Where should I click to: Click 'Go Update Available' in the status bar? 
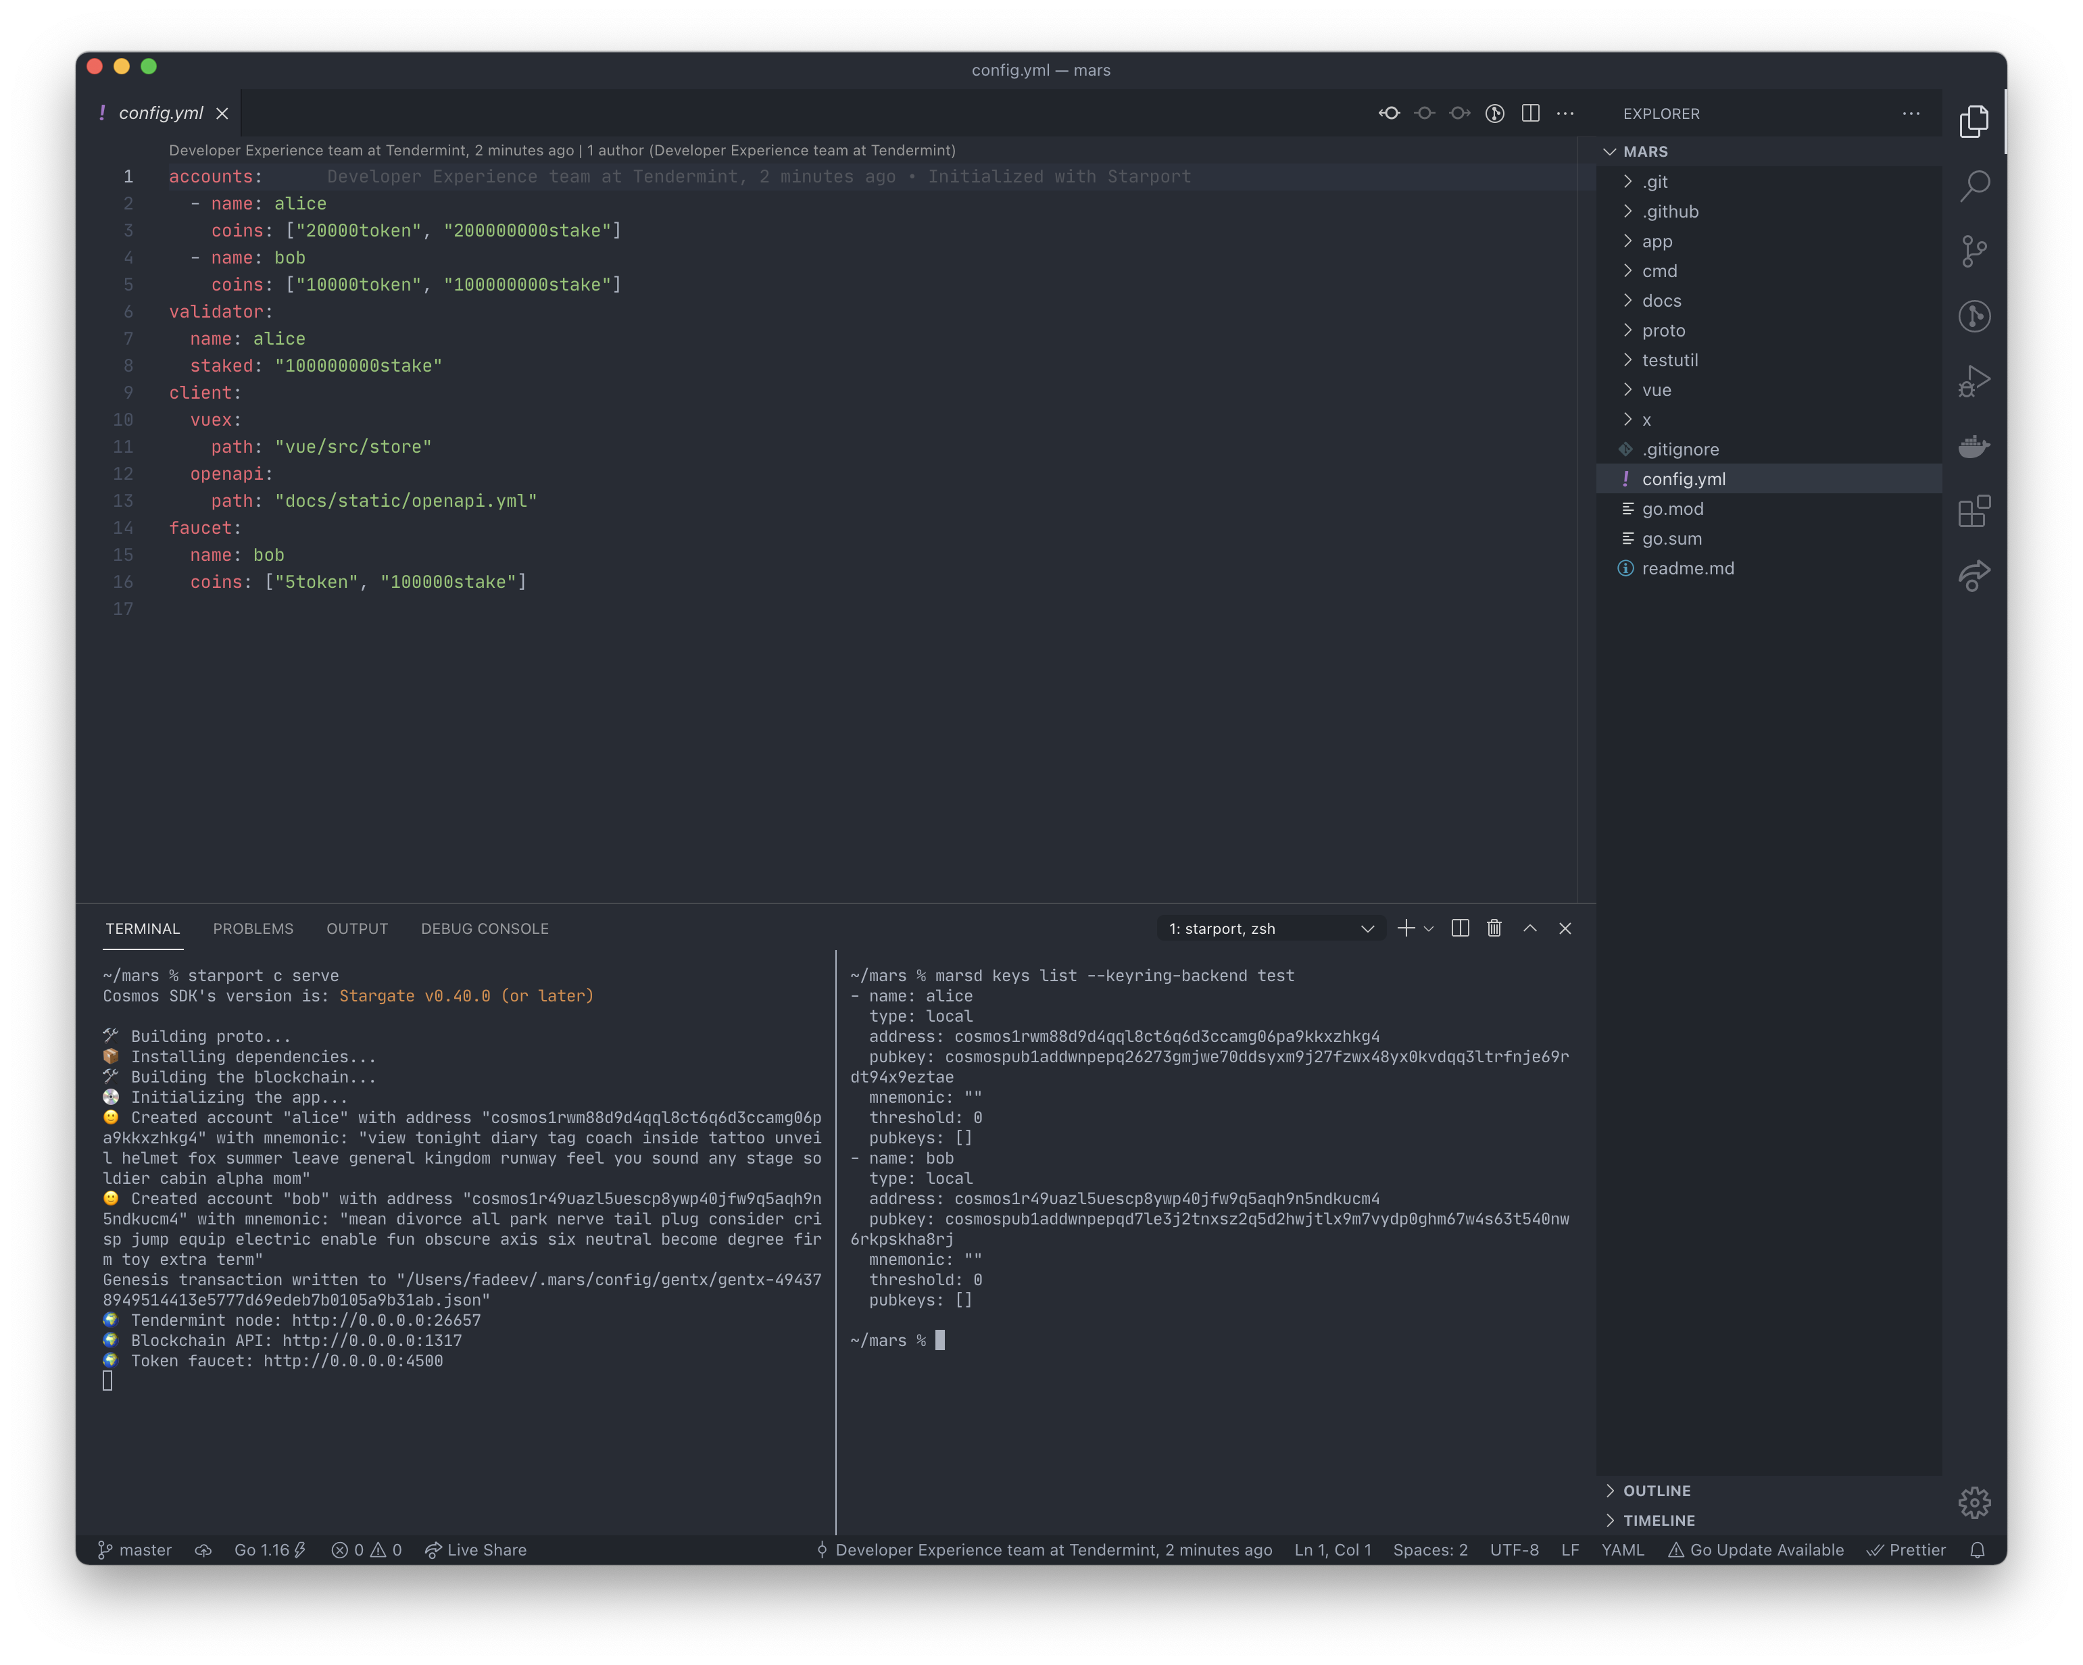[x=1755, y=1549]
